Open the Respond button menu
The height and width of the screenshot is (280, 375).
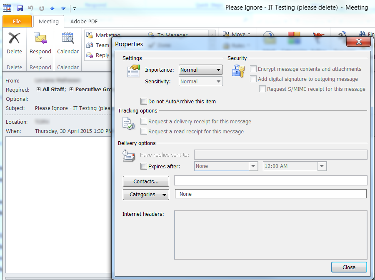40,46
